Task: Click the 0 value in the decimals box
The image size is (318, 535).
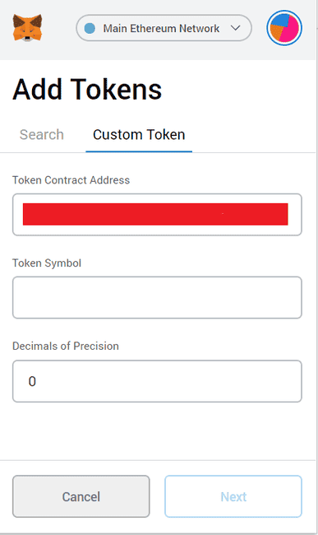Action: 32,381
